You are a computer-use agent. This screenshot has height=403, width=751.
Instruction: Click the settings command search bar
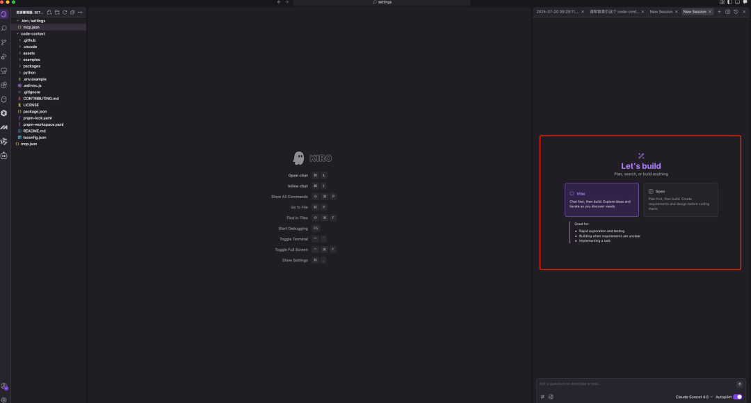(x=382, y=2)
